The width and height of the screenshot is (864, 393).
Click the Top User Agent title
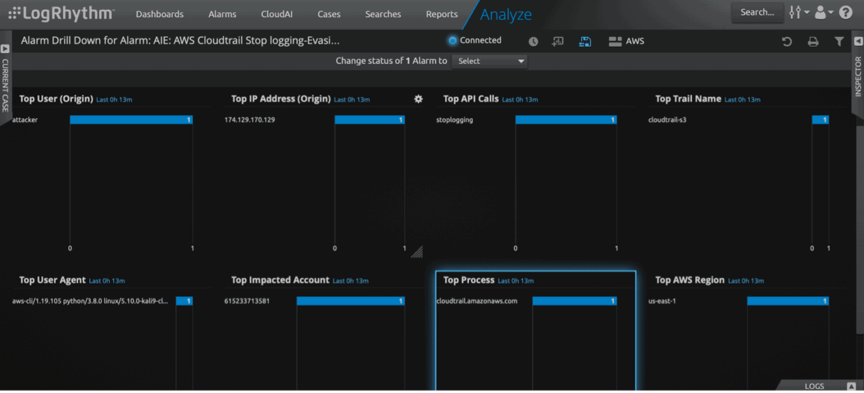[x=52, y=280]
